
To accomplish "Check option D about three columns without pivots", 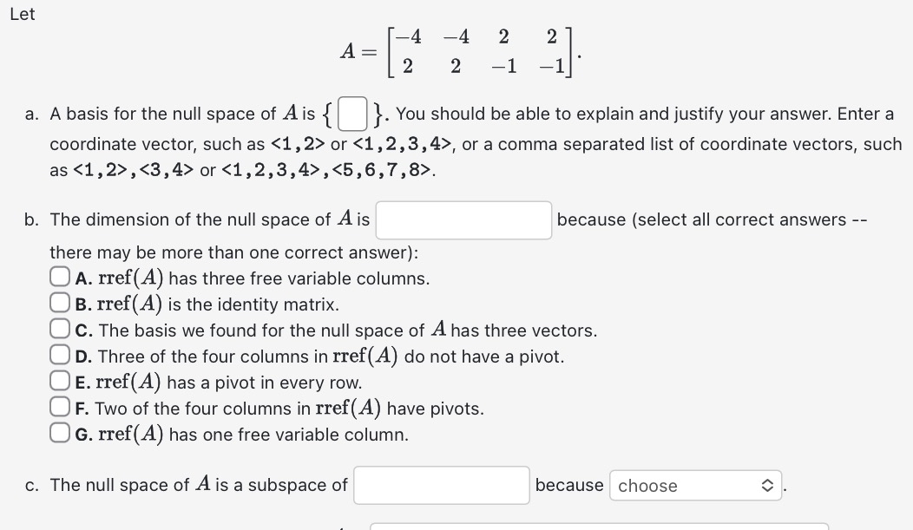I will 59,352.
